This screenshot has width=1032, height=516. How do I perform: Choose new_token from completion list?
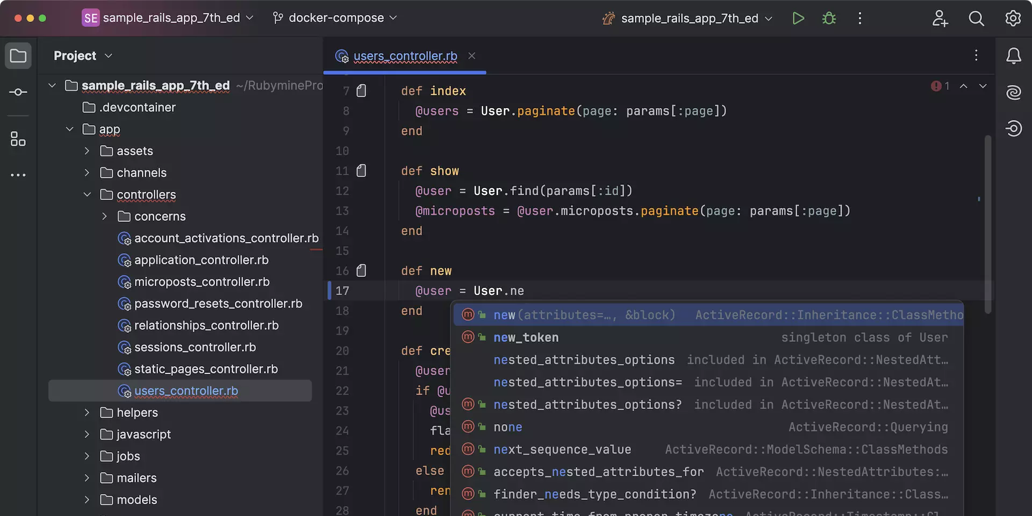pos(526,338)
